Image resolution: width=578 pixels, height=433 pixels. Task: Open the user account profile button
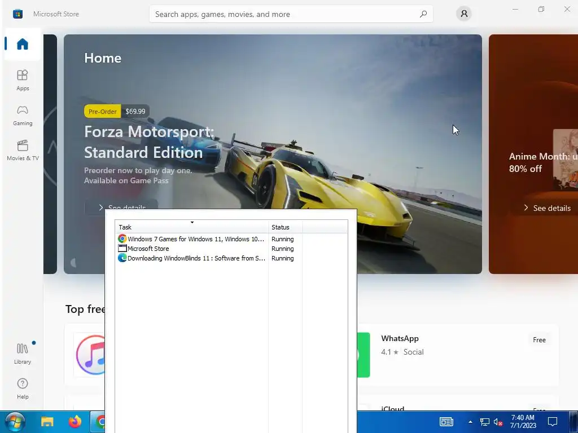click(464, 14)
